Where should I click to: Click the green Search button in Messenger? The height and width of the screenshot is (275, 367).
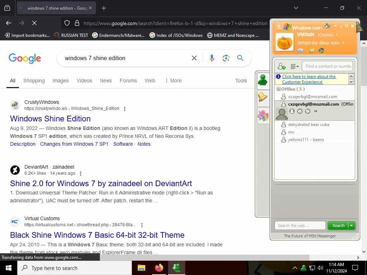338,226
